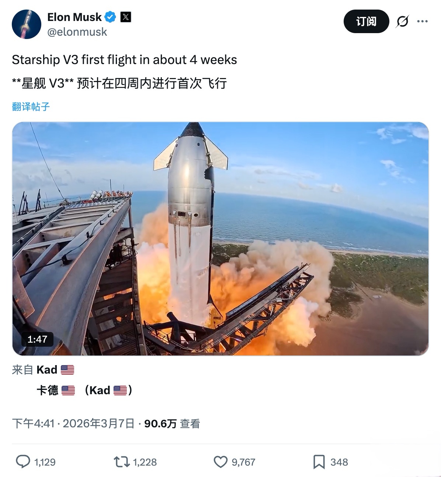Image resolution: width=441 pixels, height=477 pixels.
Task: Open the @elonmusk handle link
Action: tap(77, 32)
